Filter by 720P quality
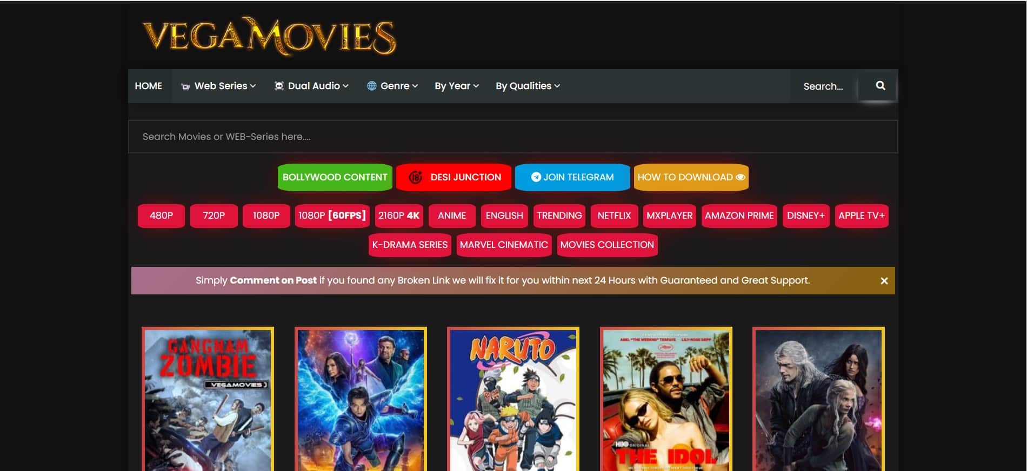1027x471 pixels. point(214,216)
